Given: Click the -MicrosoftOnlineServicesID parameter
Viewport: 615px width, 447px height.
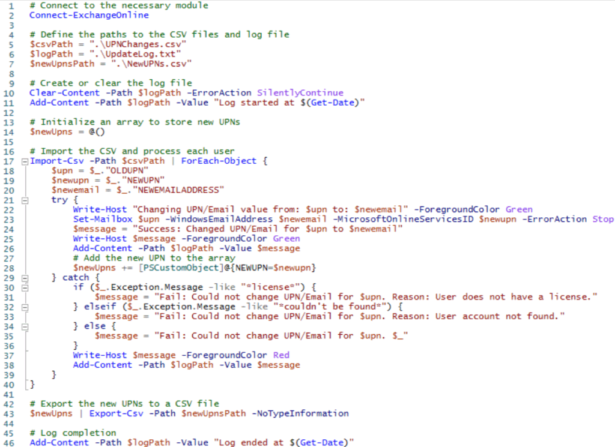Looking at the screenshot, I should coord(403,220).
